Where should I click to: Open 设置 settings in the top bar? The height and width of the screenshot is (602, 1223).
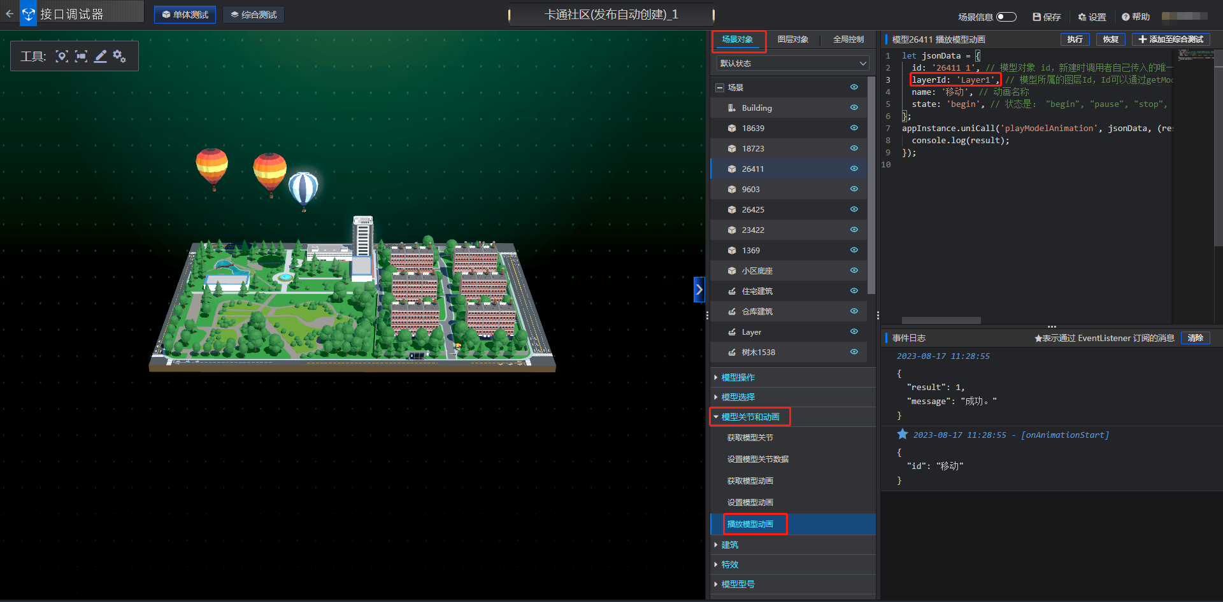click(1092, 17)
